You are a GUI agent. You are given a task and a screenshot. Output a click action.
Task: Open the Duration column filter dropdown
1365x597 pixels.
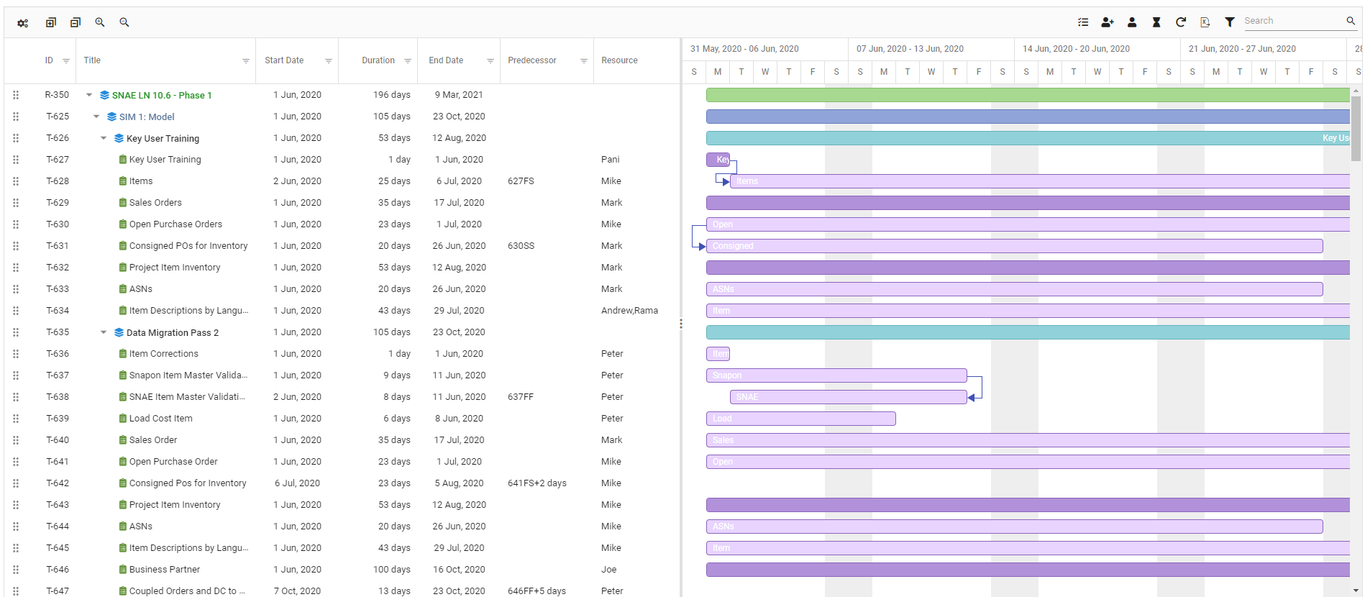coord(408,61)
